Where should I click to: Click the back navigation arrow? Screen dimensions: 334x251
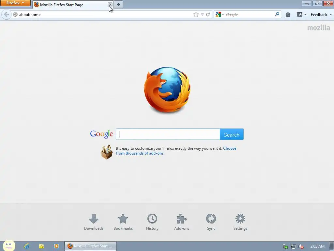coord(7,14)
